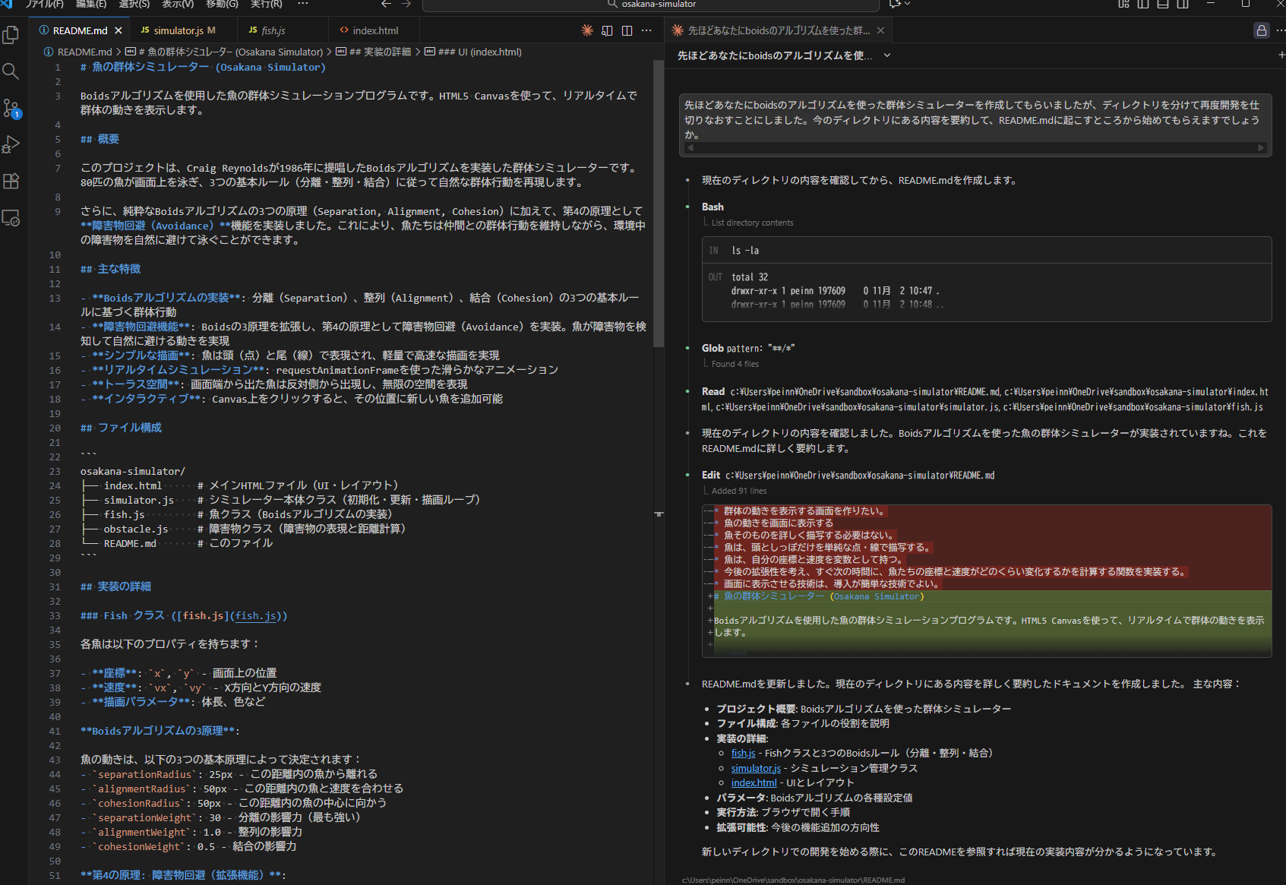The width and height of the screenshot is (1286, 885).
Task: Open the ファイル(F) menu
Action: coord(45,4)
